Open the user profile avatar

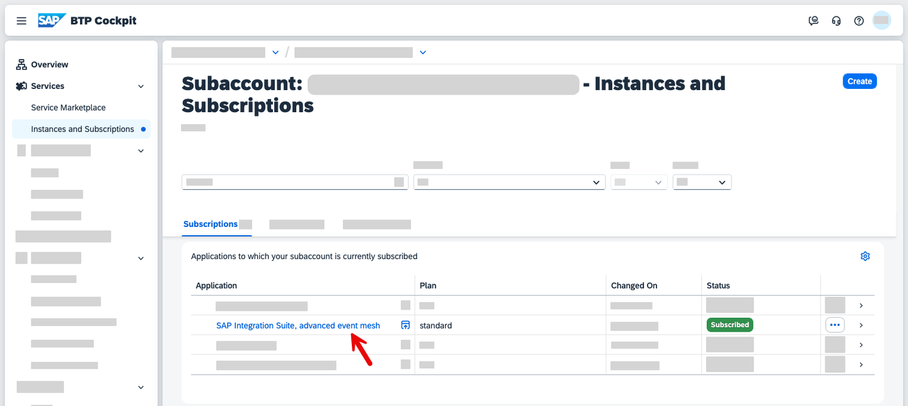882,21
